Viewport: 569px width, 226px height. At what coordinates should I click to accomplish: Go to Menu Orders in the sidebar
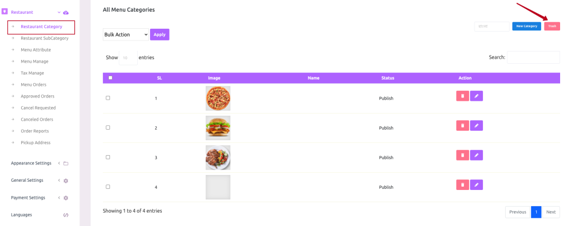[33, 85]
